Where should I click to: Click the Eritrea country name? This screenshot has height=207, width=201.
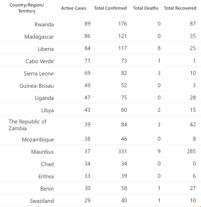tap(46, 176)
